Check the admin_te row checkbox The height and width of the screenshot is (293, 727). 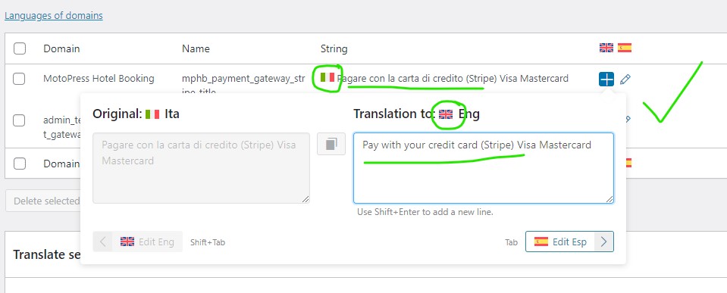(18, 120)
